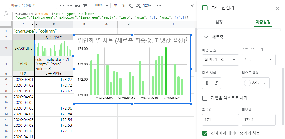
Task: Open the chart's three-dot options menu
Action: click(x=187, y=39)
